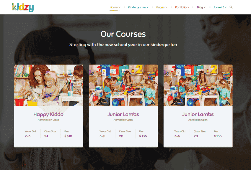This screenshot has width=251, height=170.
Task: Expand the Kindergarten dropdown arrow
Action: click(x=148, y=7)
